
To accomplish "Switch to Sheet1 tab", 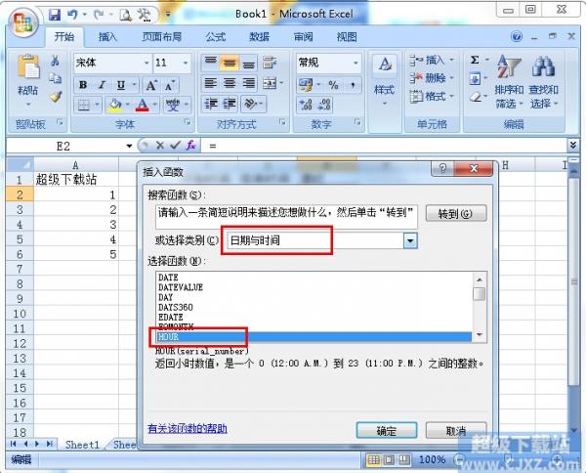I will pyautogui.click(x=83, y=445).
